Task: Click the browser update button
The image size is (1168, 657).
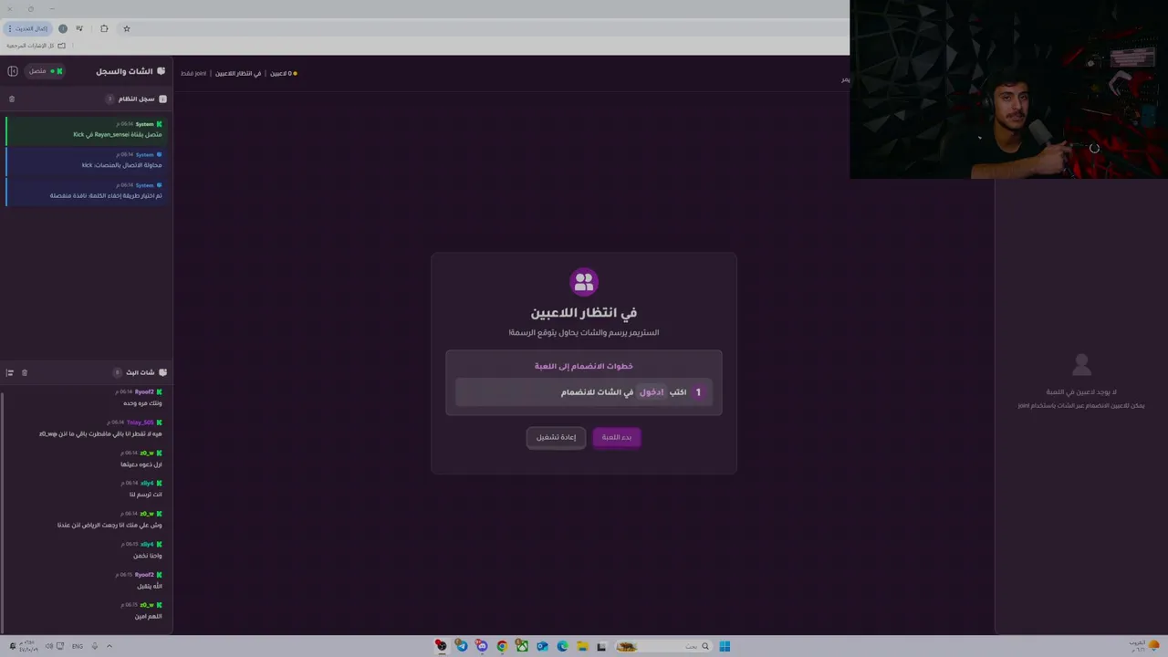Action: [x=27, y=28]
